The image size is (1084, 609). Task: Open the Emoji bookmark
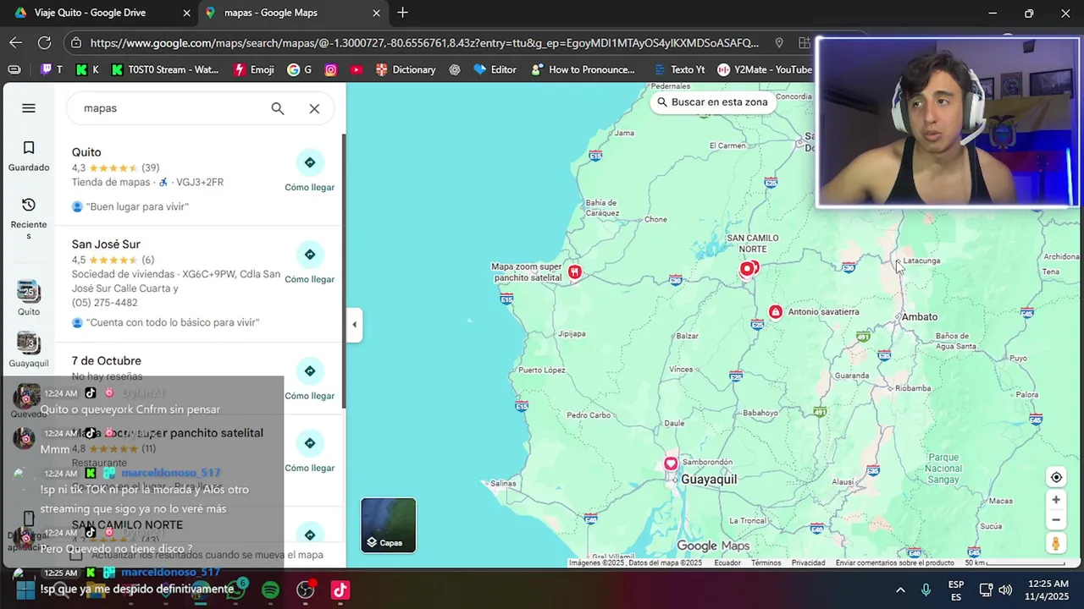[x=253, y=69]
